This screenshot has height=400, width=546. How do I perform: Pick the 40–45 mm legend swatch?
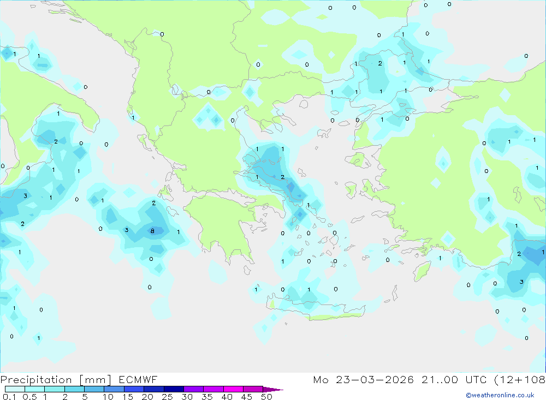pos(233,389)
